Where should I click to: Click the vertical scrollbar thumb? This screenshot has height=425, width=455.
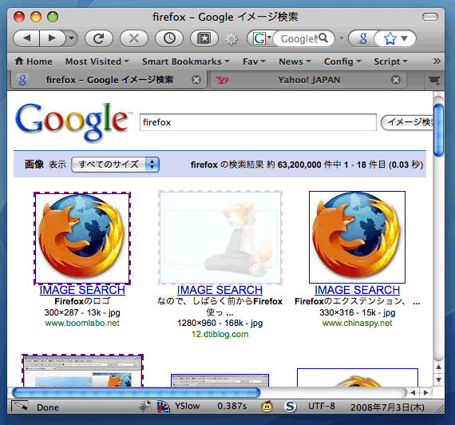tap(438, 130)
